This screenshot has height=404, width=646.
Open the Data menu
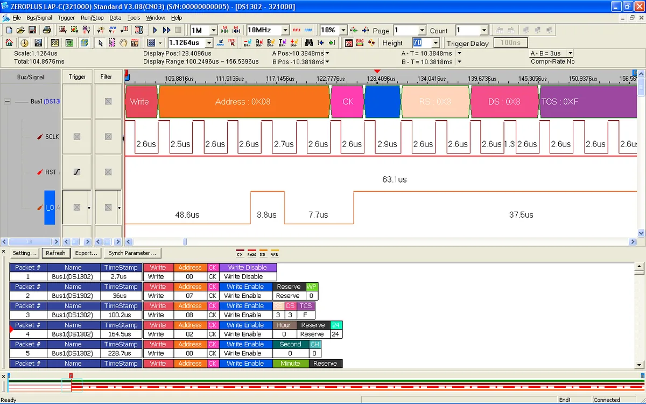[x=115, y=18]
